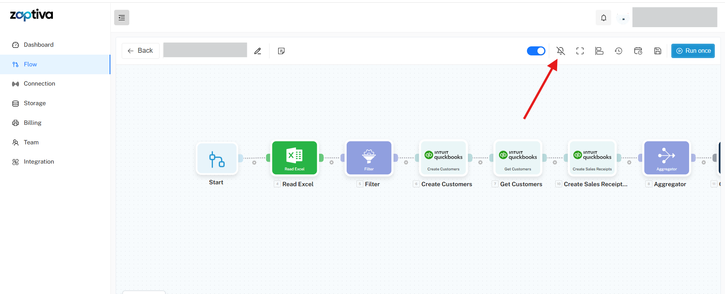Screen dimensions: 725x294
Task: Toggle the flow active switch
Action: pyautogui.click(x=536, y=51)
